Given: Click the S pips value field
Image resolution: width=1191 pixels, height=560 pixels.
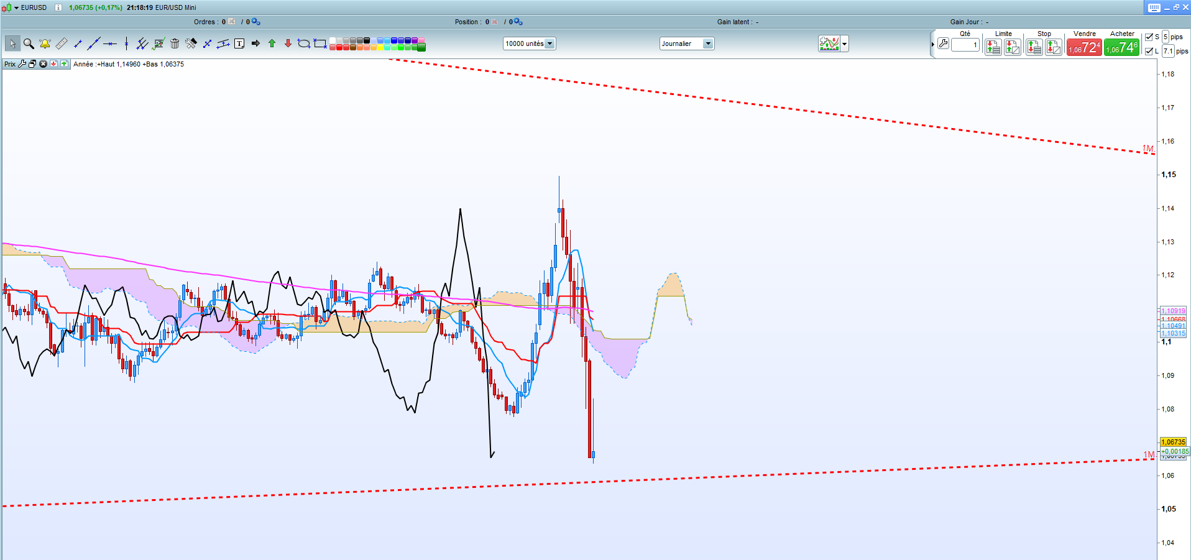Looking at the screenshot, I should (x=1166, y=37).
